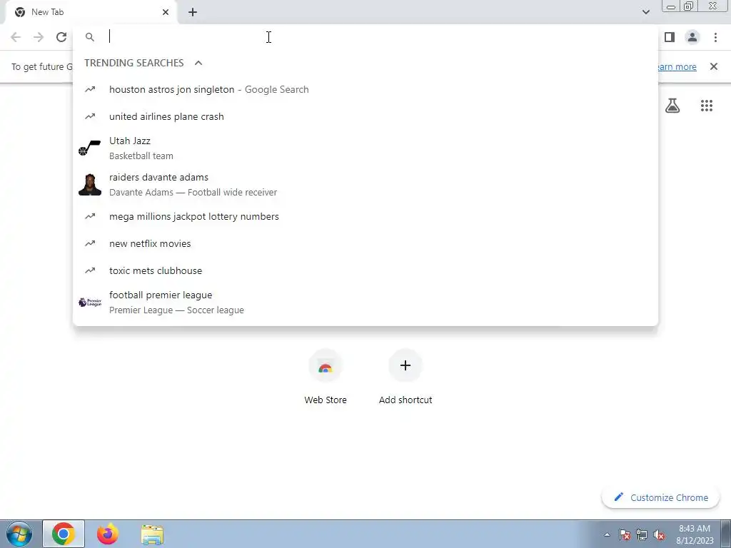Open File Explorer from the taskbar
Viewport: 731px width, 548px height.
coord(153,534)
